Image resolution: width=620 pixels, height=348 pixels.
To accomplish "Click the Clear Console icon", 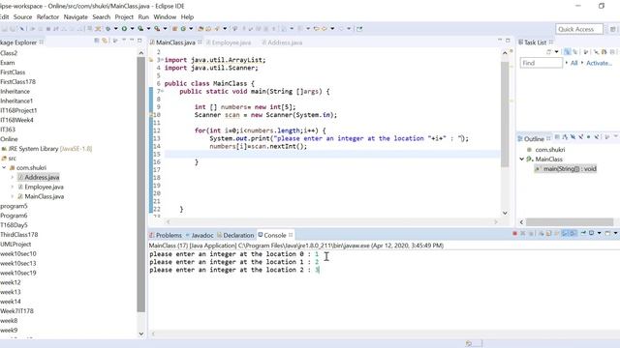I will pyautogui.click(x=541, y=234).
